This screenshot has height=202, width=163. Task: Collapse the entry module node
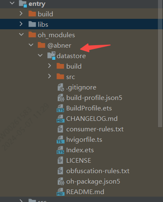click(x=12, y=3)
